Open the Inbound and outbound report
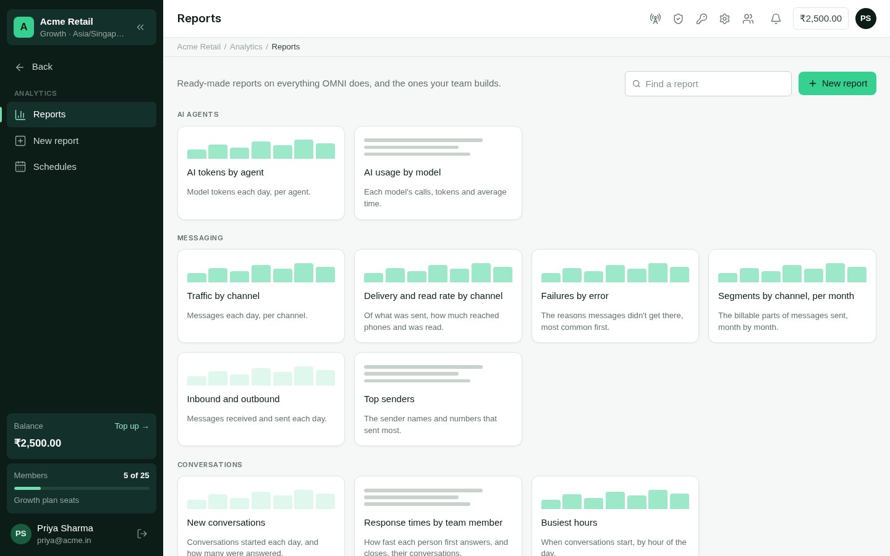This screenshot has height=556, width=890. (261, 399)
